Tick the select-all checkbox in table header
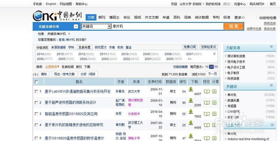280x141 pixels. click(x=36, y=82)
